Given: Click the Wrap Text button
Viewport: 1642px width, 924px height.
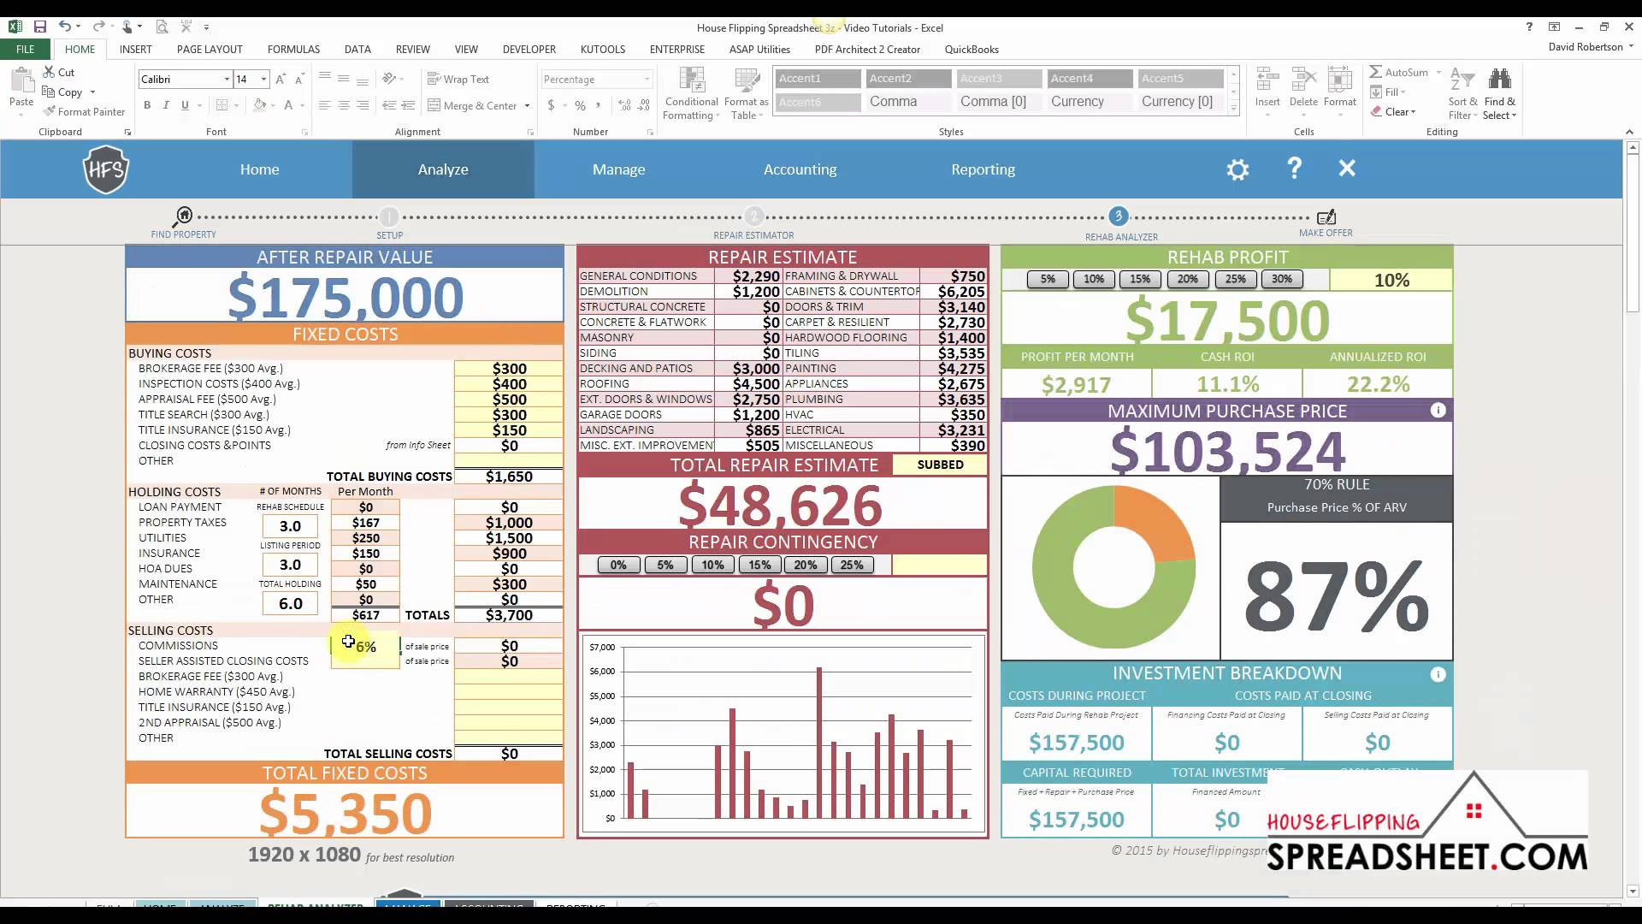Looking at the screenshot, I should click(458, 80).
